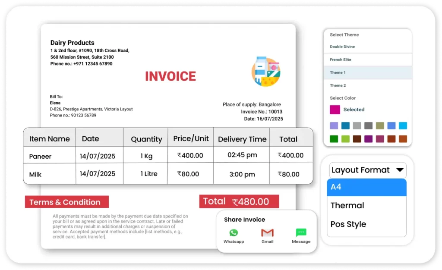Pick Pos Style from layout list
The image size is (442, 270).
point(366,224)
